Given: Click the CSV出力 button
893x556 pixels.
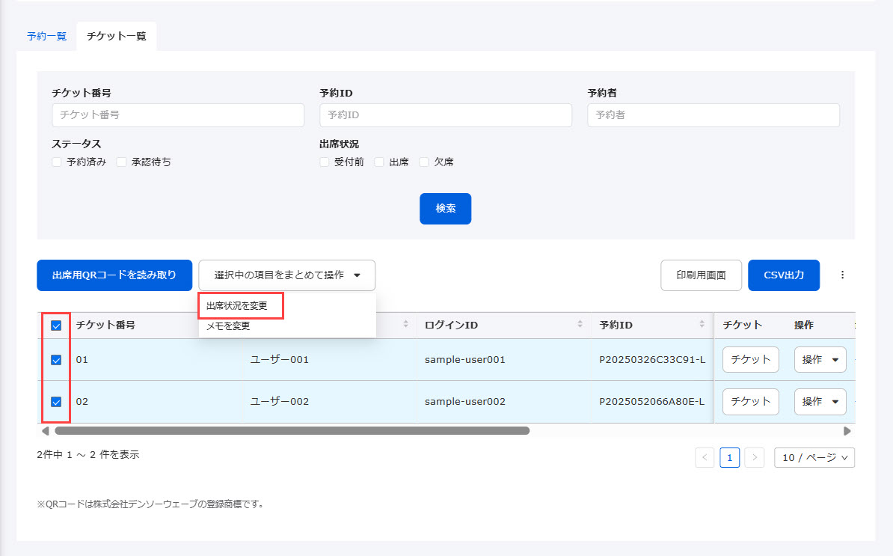Looking at the screenshot, I should 783,275.
